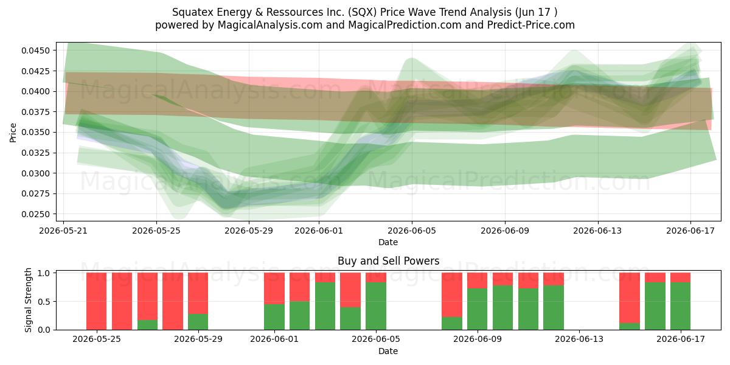
Task: Click the 2026-06-09 date under the powers chart
Action: [x=478, y=339]
